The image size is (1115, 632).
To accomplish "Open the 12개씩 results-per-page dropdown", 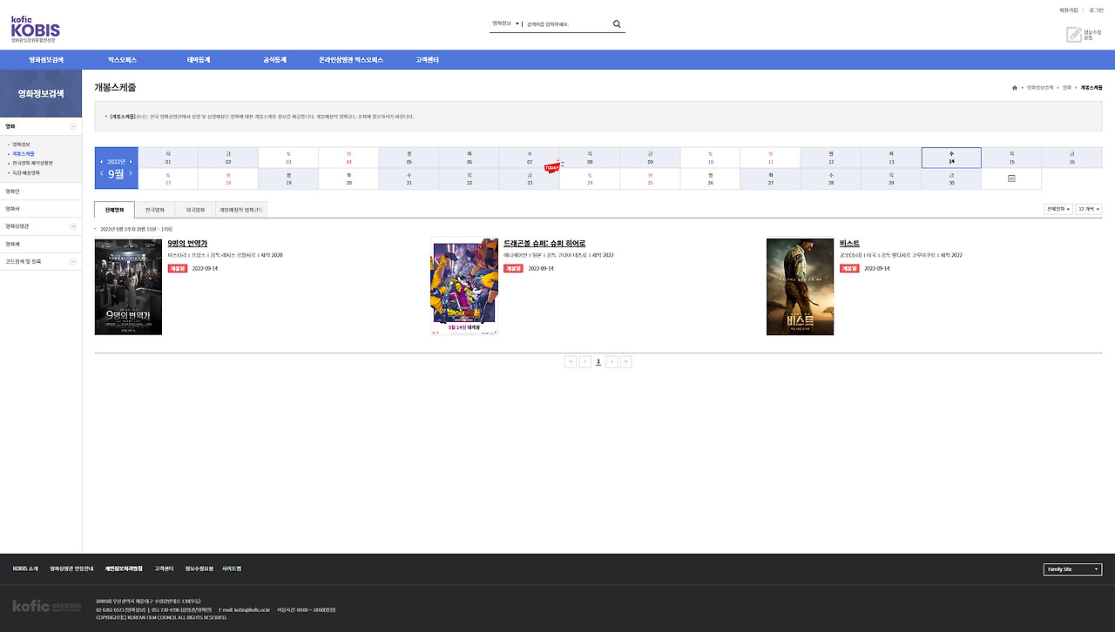I will (1090, 209).
